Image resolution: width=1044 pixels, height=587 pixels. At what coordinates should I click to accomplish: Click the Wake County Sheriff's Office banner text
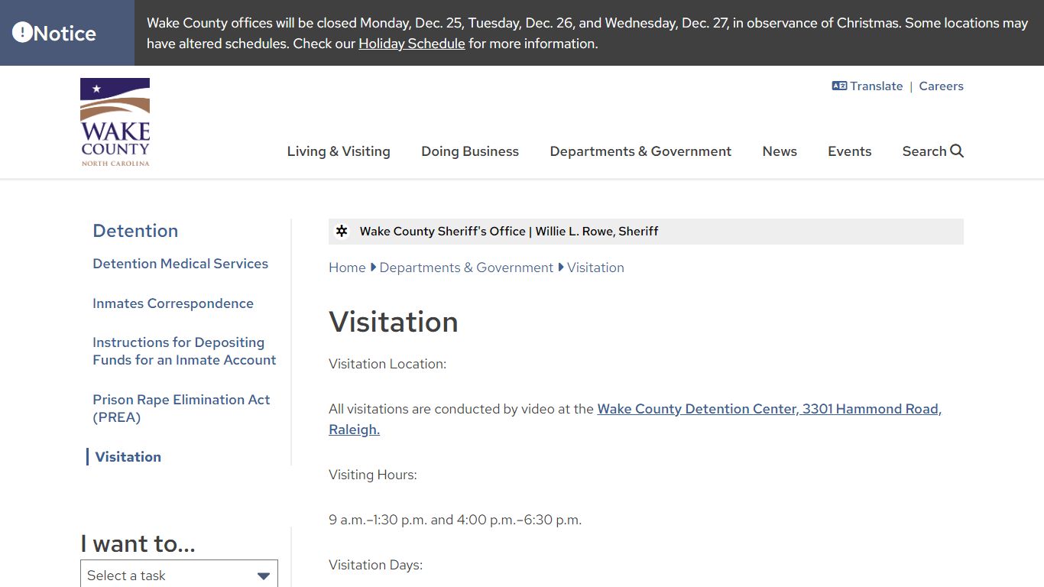point(509,231)
